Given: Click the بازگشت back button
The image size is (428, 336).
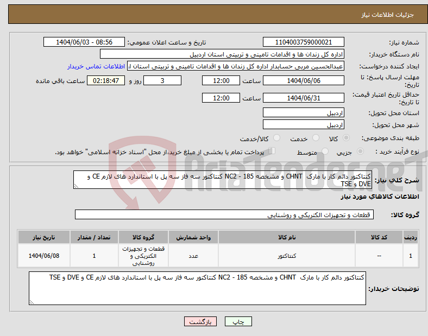Looking at the screenshot, I should pos(200,321).
